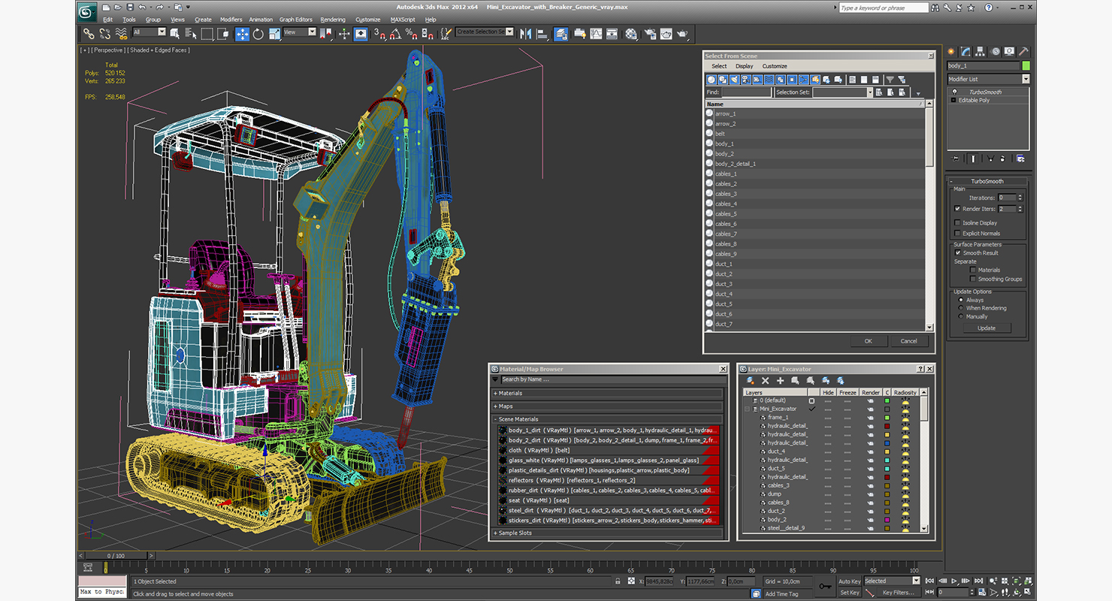1112x601 pixels.
Task: Toggle the Smooth Result checkbox
Action: pyautogui.click(x=957, y=253)
